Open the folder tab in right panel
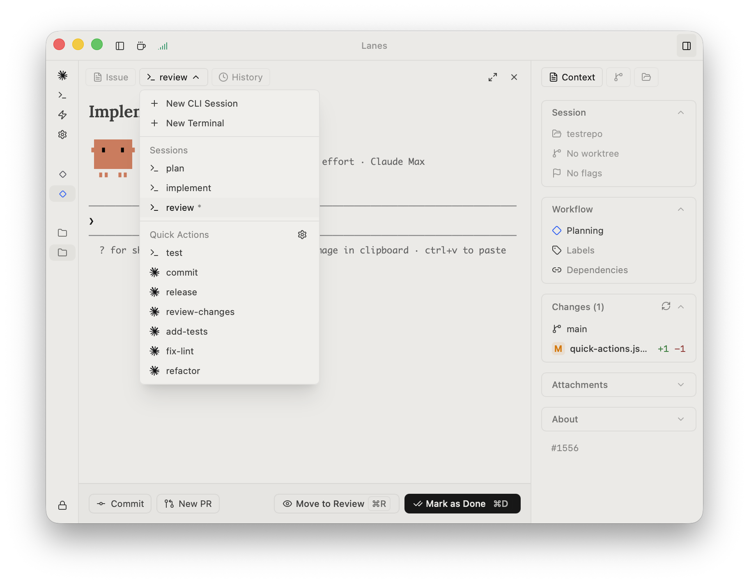Screen dimensions: 749x584 [x=646, y=77]
